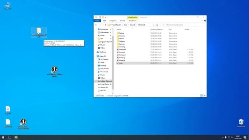Open the Freigeben ribbon tab
The image size is (249, 140).
[113, 21]
